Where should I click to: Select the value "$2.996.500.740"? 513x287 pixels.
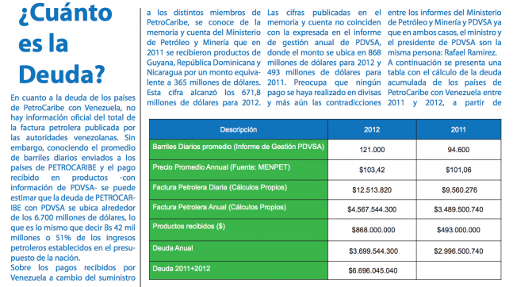pos(458,251)
